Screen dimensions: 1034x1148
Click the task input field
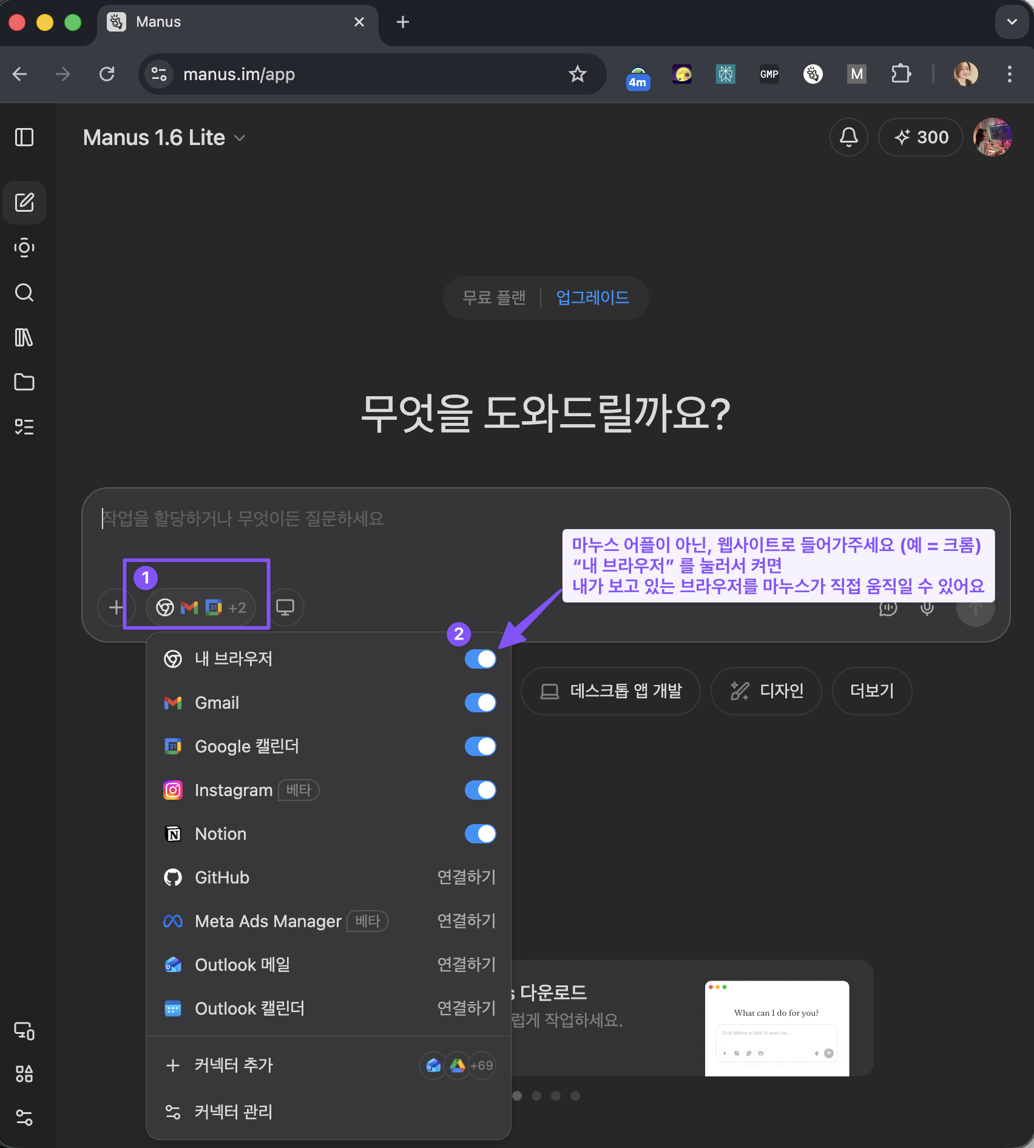click(364, 519)
